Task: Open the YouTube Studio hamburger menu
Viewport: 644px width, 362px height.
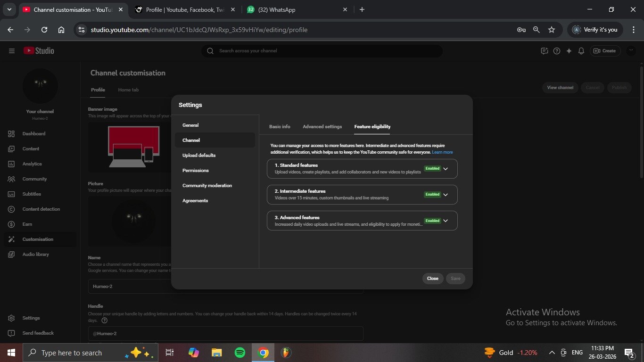Action: pyautogui.click(x=12, y=51)
